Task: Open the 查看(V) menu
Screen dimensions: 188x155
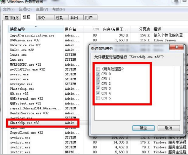Action: (42, 9)
